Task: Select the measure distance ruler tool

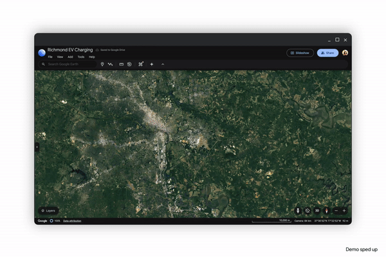Action: [121, 64]
